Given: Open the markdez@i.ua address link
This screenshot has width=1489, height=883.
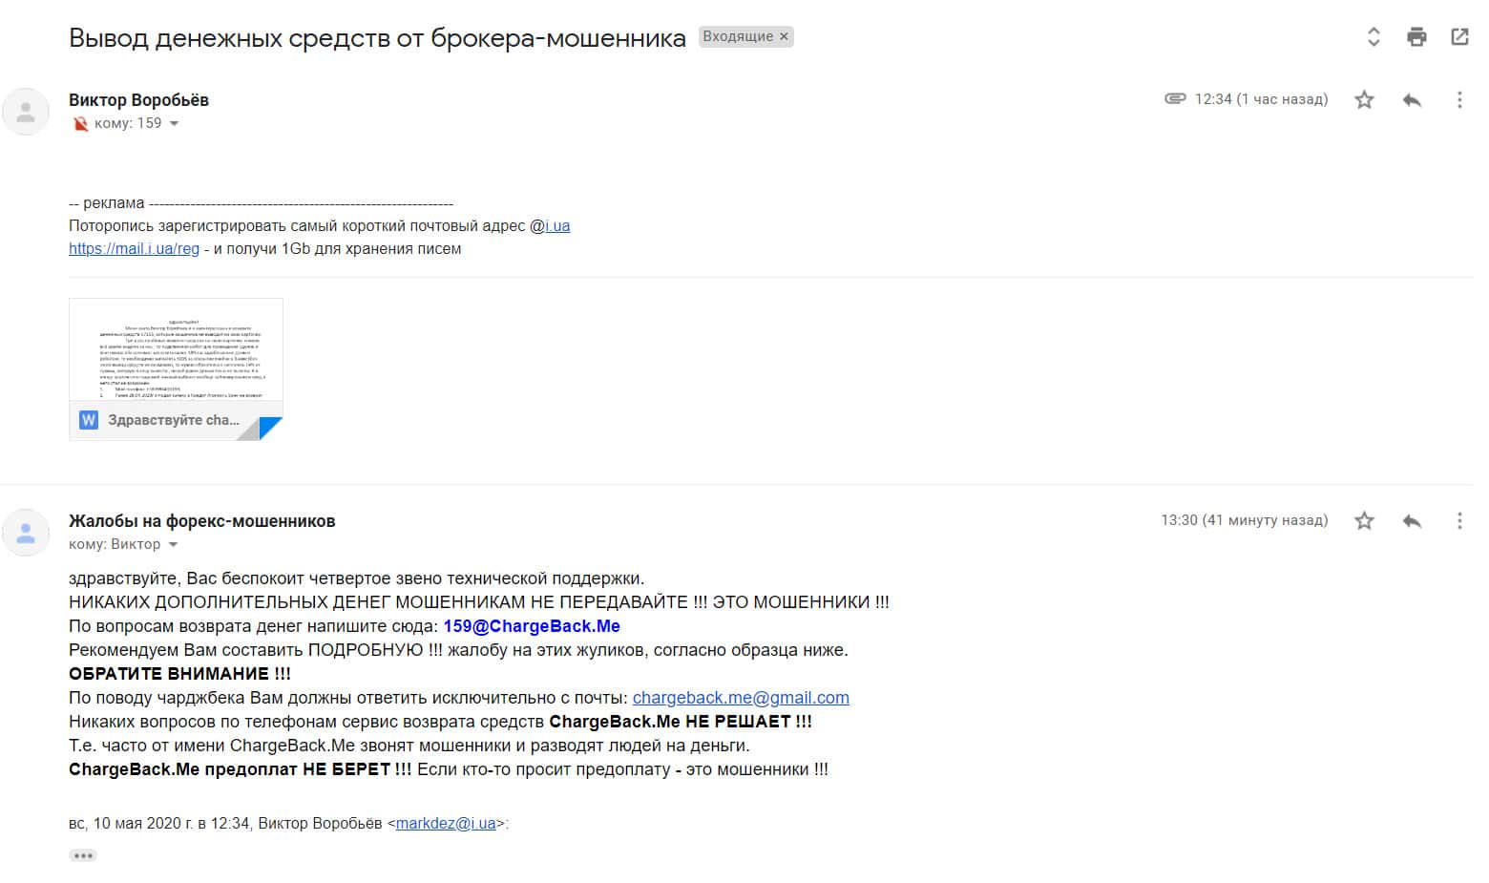Looking at the screenshot, I should tap(446, 823).
